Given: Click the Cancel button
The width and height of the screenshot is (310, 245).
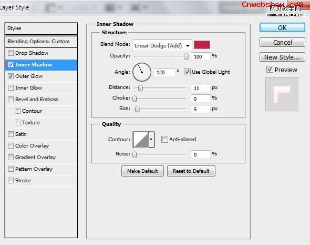Looking at the screenshot, I should click(282, 42).
